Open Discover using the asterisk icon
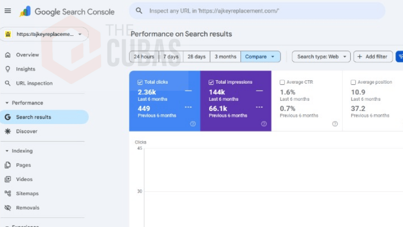 (8, 131)
